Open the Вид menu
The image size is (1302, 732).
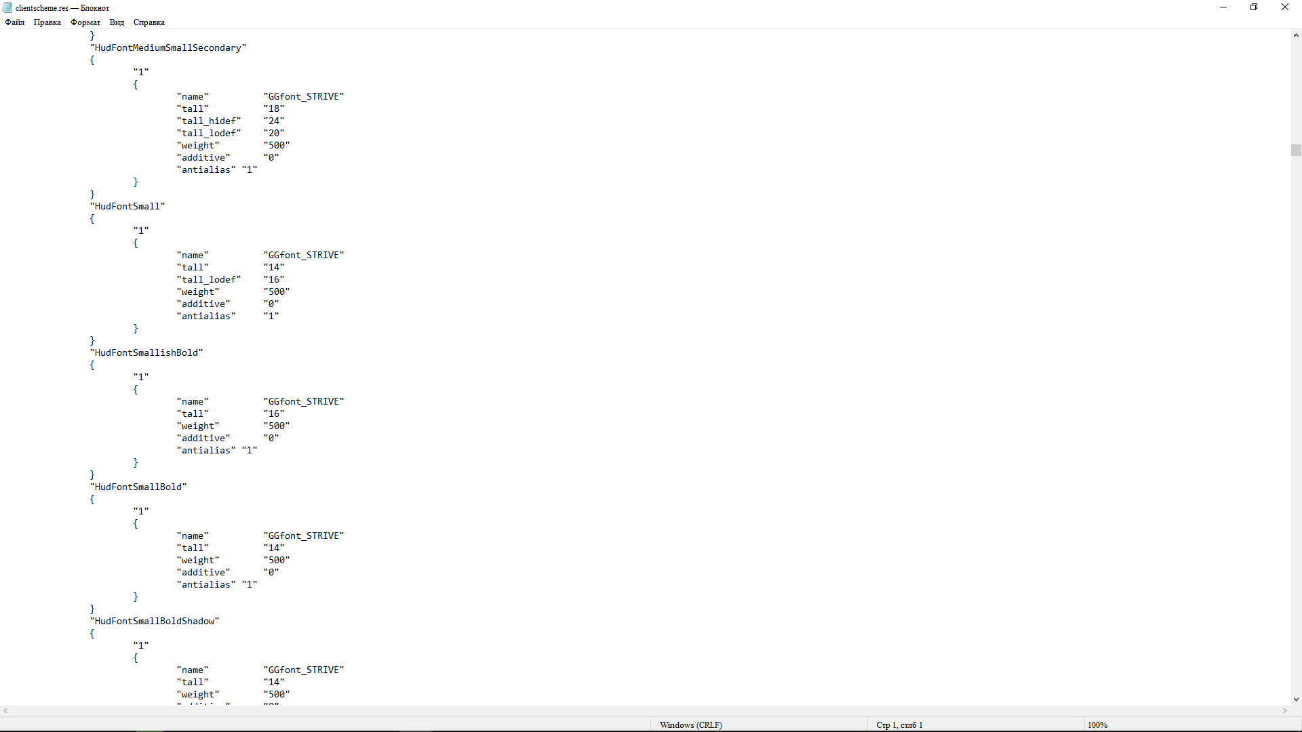[117, 22]
